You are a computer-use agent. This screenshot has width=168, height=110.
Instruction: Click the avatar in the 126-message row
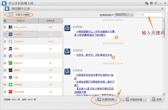pos(10,70)
